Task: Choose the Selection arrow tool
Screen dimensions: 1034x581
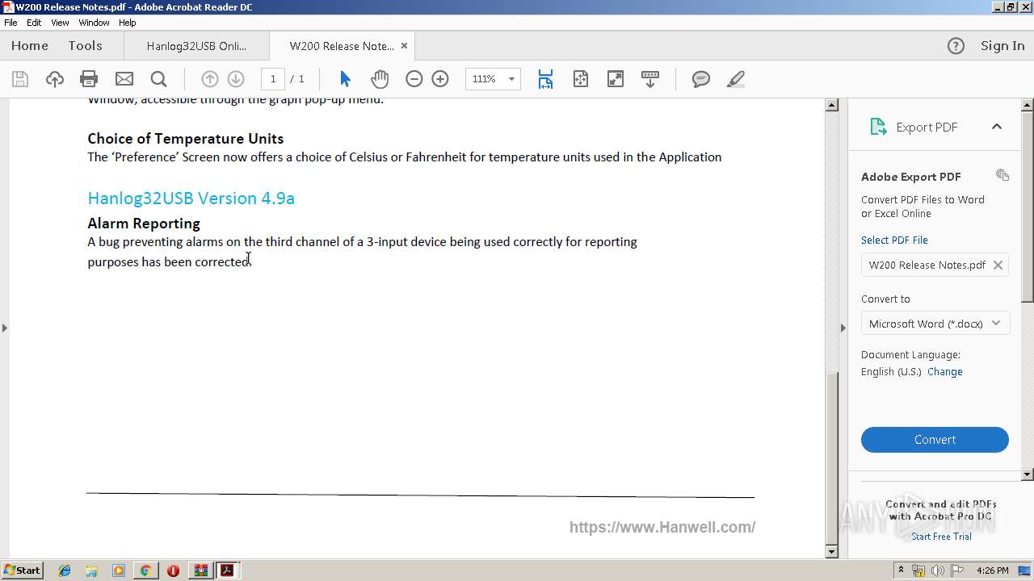Action: (345, 79)
